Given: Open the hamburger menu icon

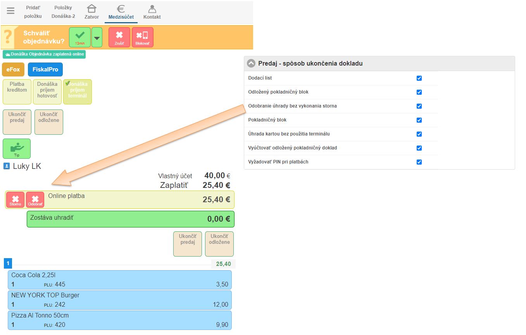Looking at the screenshot, I should click(10, 11).
